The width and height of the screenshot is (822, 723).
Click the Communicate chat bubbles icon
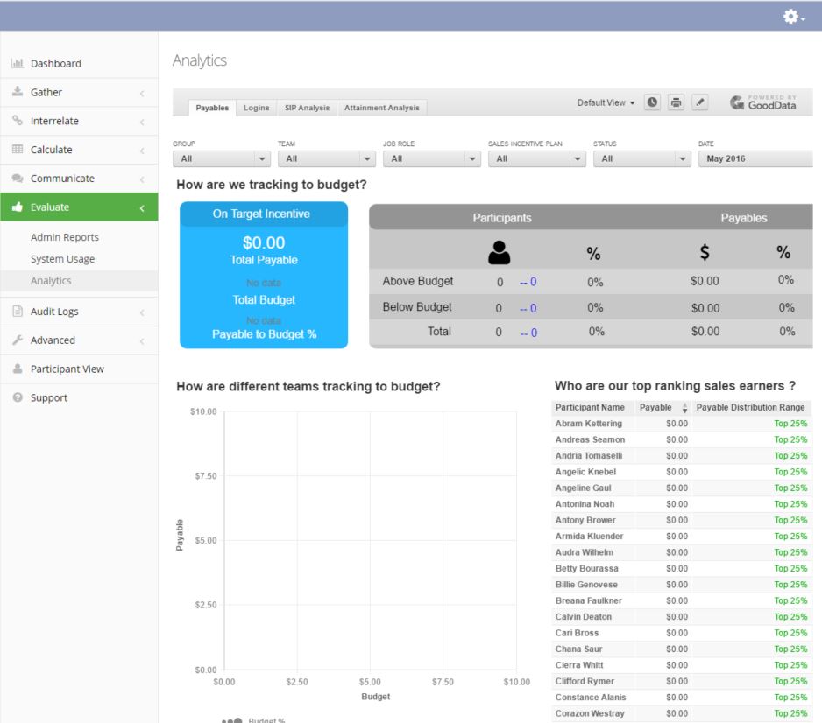tap(18, 178)
